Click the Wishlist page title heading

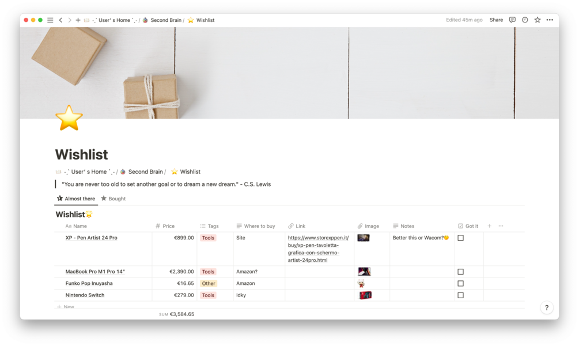pos(82,154)
